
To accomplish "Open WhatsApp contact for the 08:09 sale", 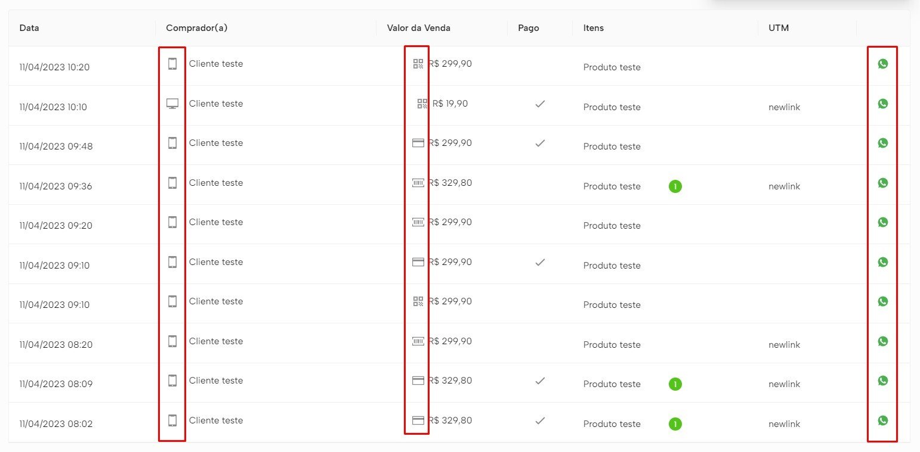I will (882, 381).
